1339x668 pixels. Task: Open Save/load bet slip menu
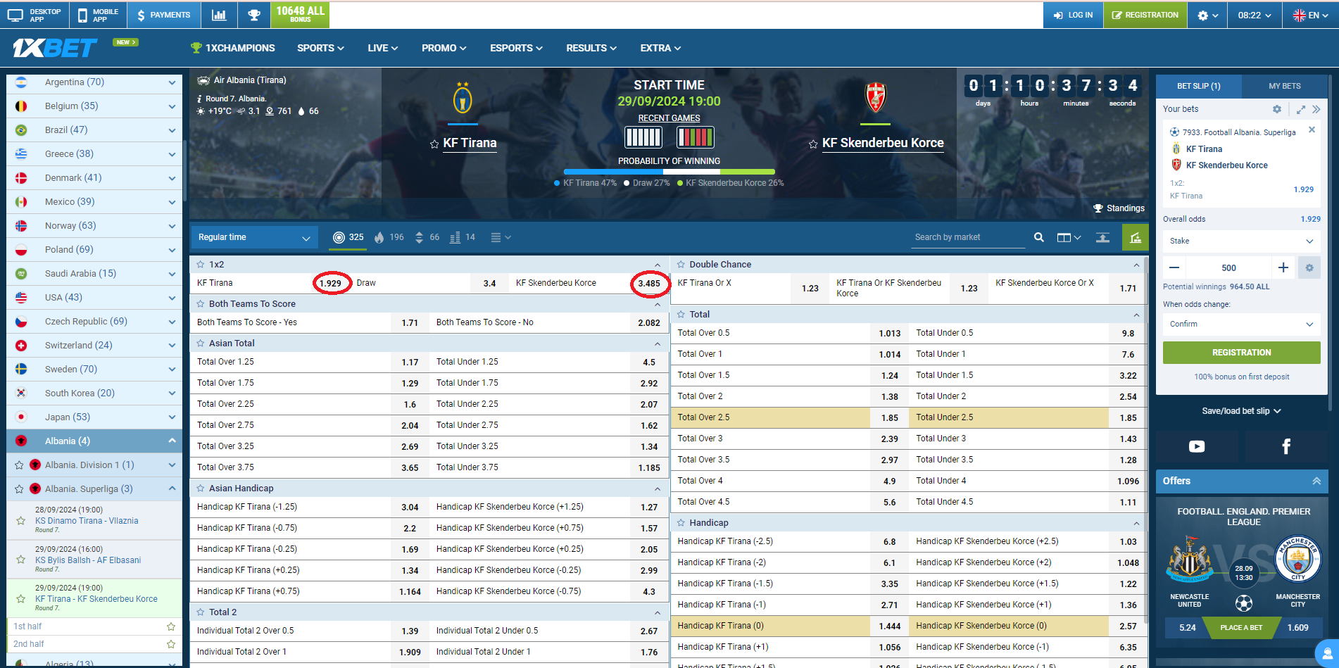(x=1241, y=411)
